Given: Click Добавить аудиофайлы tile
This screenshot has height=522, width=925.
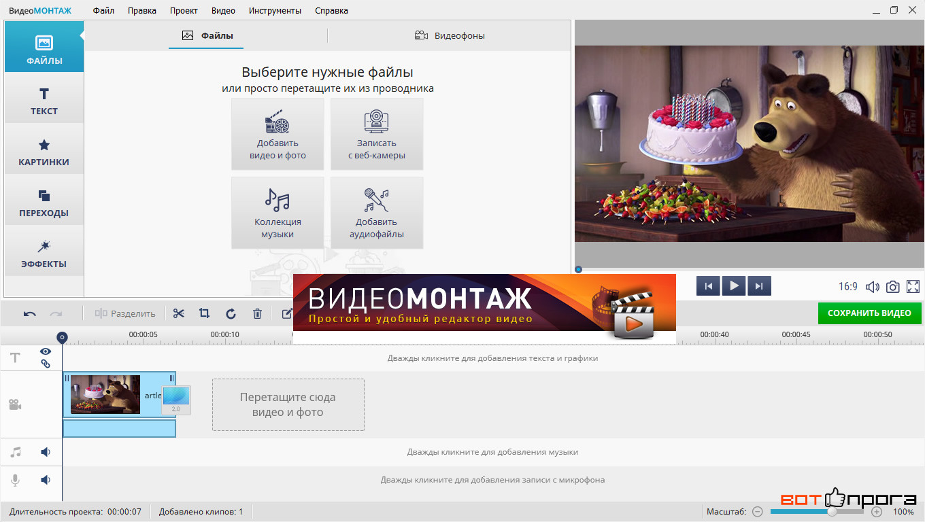Looking at the screenshot, I should click(x=377, y=213).
